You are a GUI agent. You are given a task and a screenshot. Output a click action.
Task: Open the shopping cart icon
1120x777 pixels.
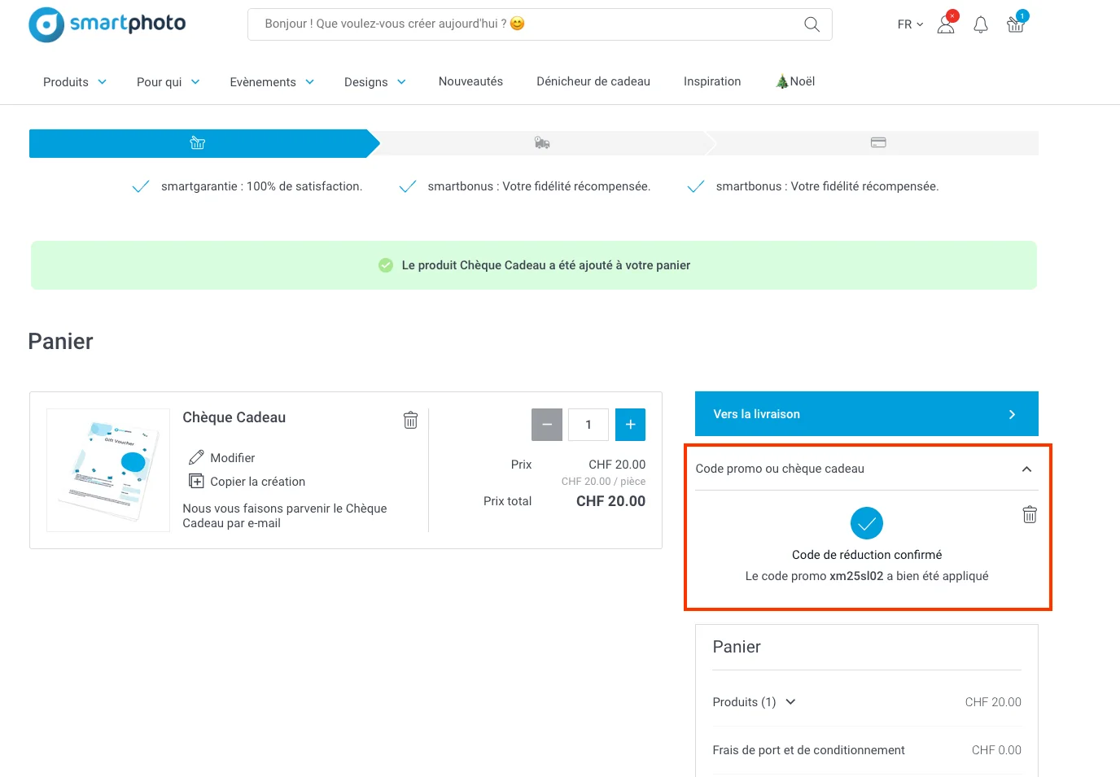(1015, 24)
